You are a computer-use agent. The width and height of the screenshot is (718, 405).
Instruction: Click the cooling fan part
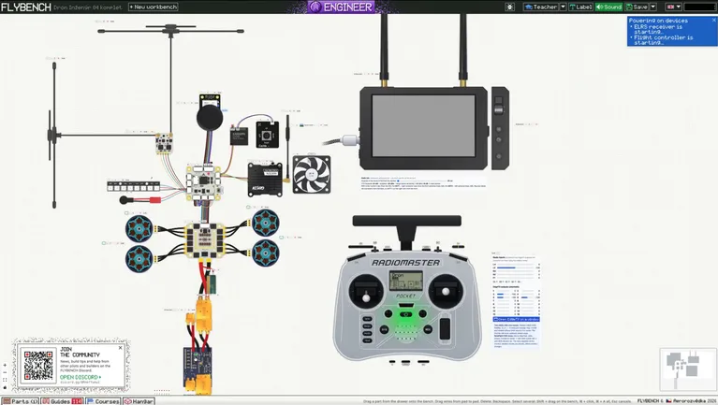(x=312, y=174)
